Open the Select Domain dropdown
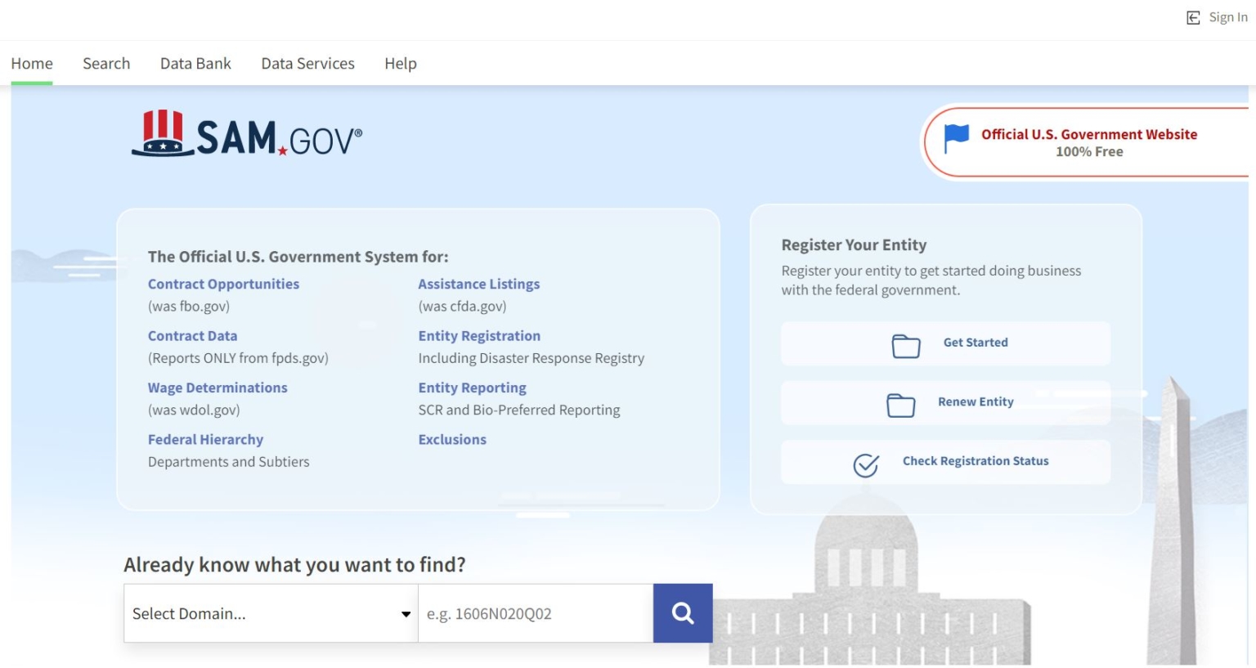This screenshot has width=1256, height=668. (271, 613)
